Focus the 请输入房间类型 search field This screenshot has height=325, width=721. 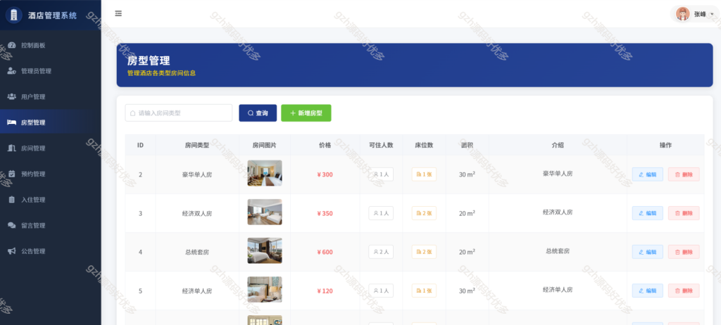pos(178,113)
